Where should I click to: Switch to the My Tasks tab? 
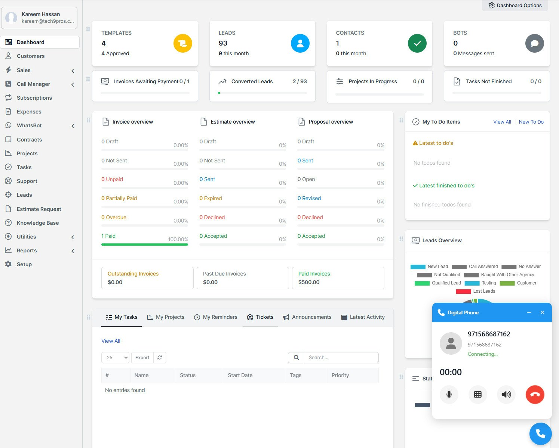click(x=122, y=317)
